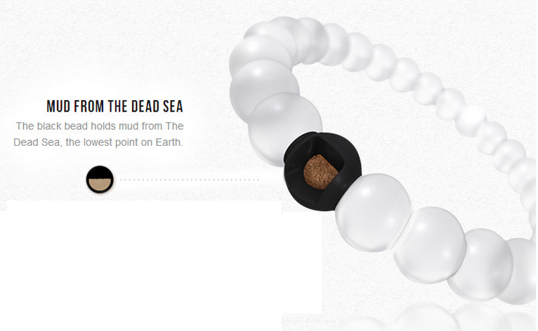Click the 'MUD FROM THE DEAD SEA' heading
Image resolution: width=538 pixels, height=331 pixels.
coord(115,107)
